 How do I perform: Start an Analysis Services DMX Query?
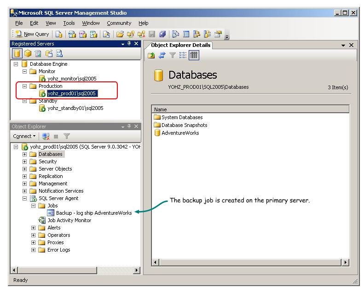click(83, 34)
